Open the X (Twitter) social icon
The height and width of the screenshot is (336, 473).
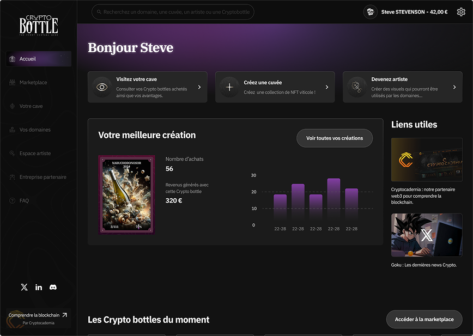[x=24, y=287]
